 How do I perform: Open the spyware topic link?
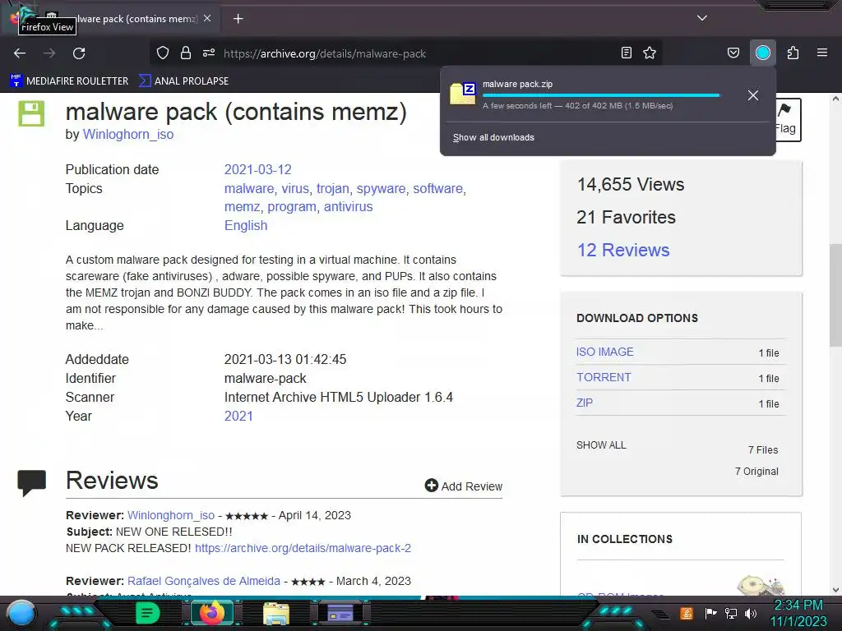(x=382, y=188)
